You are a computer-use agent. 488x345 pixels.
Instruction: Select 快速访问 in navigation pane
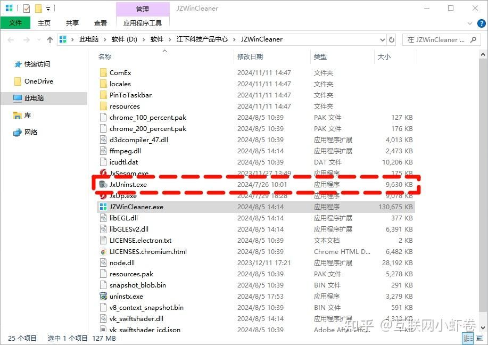click(x=37, y=64)
